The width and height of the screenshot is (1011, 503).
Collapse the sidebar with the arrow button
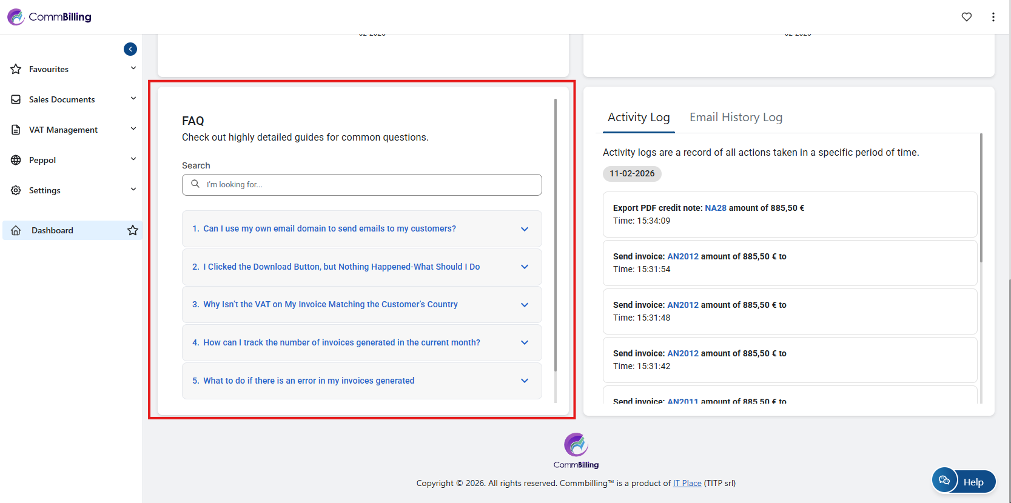[130, 49]
